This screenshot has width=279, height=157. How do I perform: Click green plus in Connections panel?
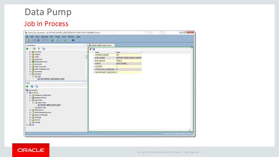point(27,49)
